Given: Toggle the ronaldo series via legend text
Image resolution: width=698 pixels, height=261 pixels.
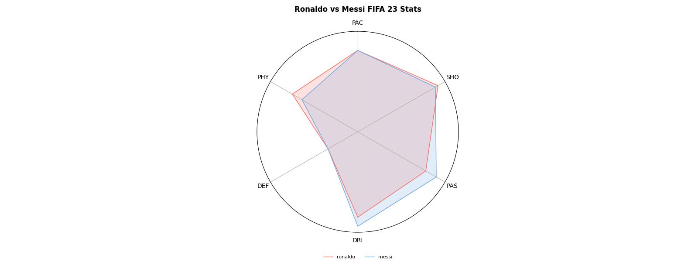Looking at the screenshot, I should point(346,257).
